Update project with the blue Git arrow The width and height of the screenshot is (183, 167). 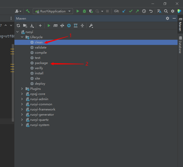coord(124,11)
